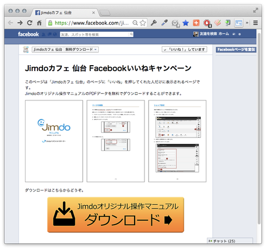Screen dimensions: 266x248
Task: Click the 友達を検索 link
Action: coord(208,34)
